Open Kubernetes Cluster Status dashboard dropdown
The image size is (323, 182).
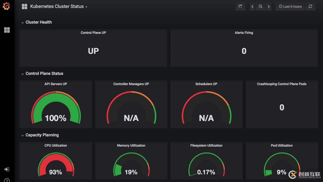coord(59,6)
